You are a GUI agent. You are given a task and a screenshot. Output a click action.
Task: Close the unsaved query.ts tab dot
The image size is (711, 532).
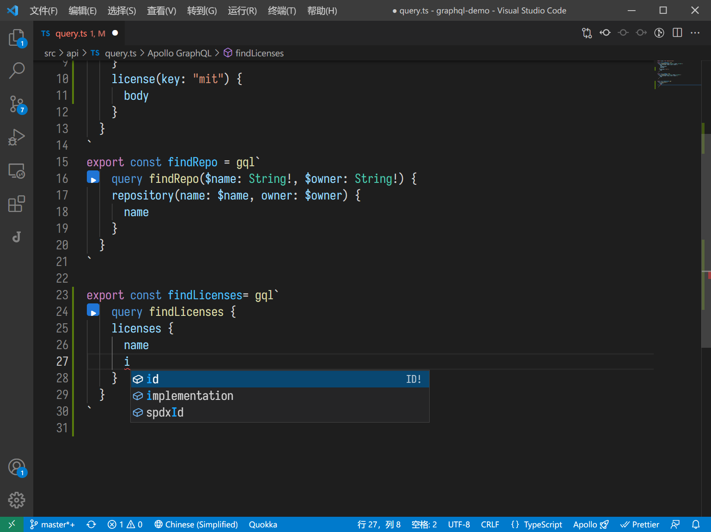pos(115,33)
